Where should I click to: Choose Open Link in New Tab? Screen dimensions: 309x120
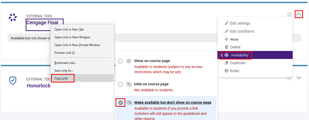click(69, 29)
